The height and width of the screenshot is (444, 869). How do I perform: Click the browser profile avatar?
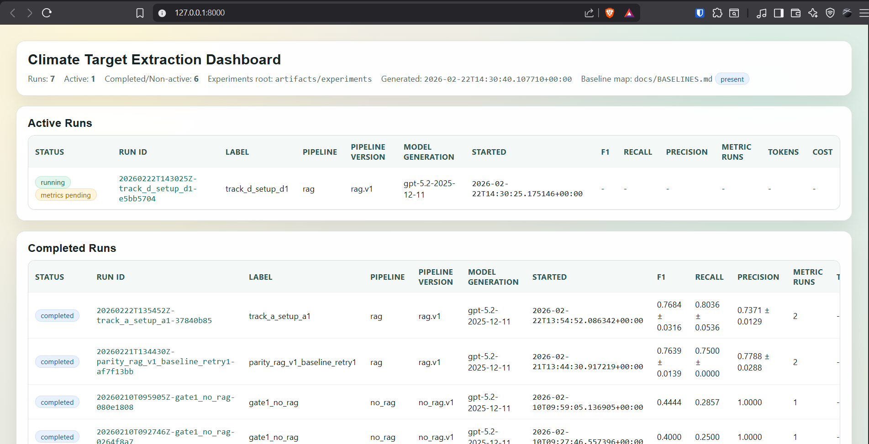[847, 13]
